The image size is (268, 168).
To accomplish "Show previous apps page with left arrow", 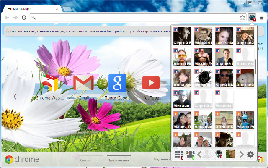I will click(15, 97).
